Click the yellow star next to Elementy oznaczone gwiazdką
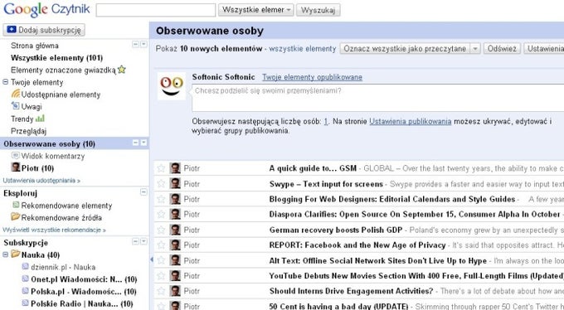Image resolution: width=564 pixels, height=310 pixels. (x=122, y=70)
